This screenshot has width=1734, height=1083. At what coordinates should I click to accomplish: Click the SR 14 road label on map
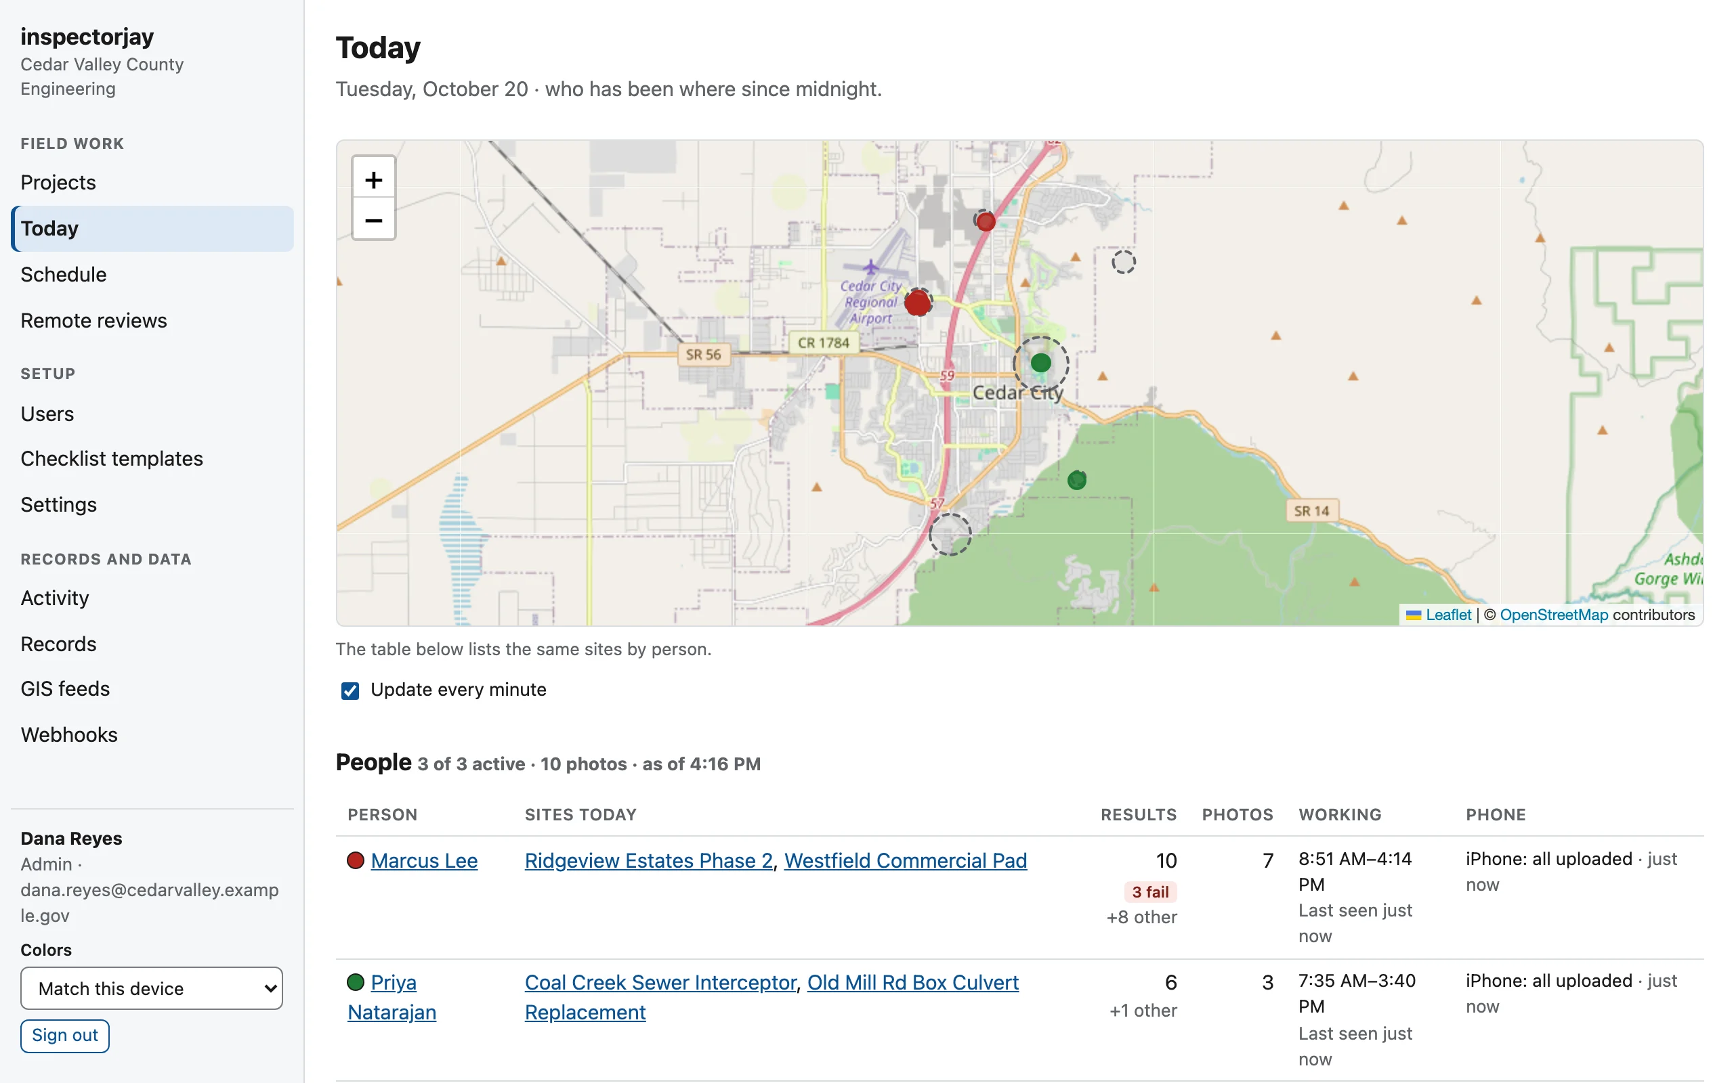pyautogui.click(x=1311, y=510)
